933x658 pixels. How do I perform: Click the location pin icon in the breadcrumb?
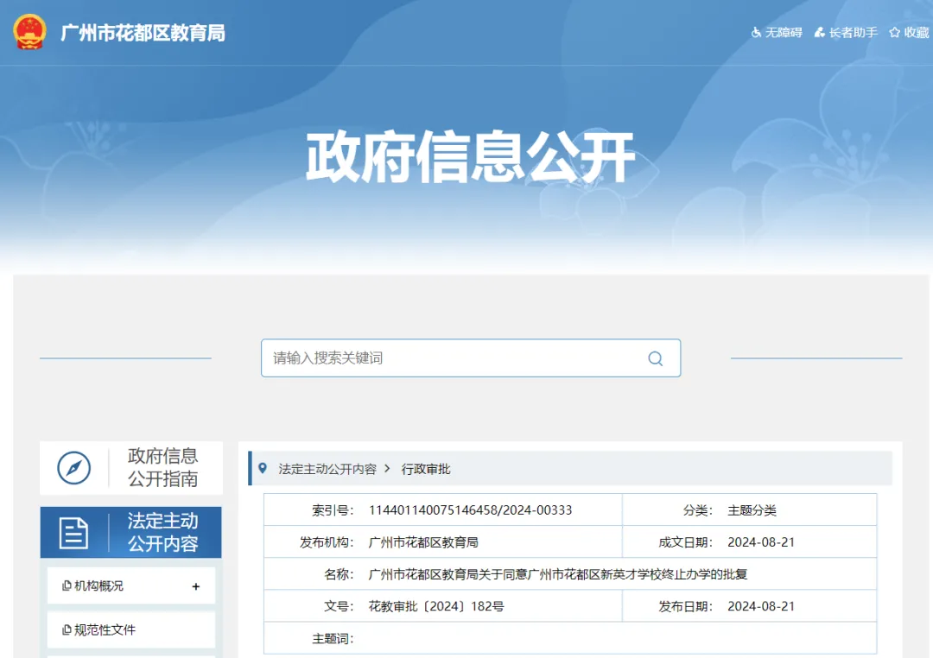tap(263, 467)
